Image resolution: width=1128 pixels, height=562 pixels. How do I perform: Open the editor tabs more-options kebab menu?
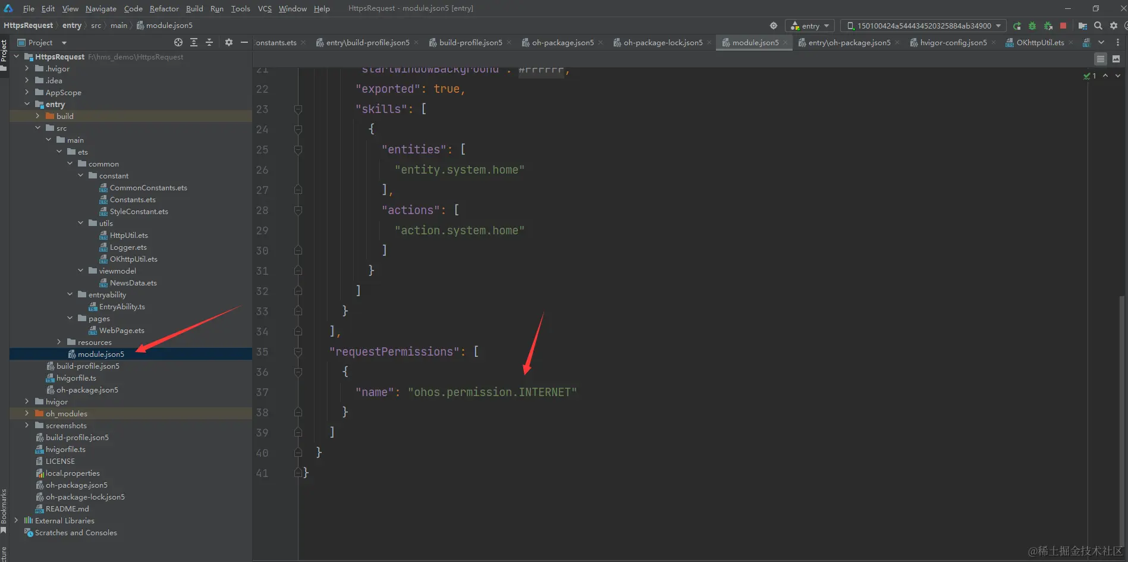click(x=1118, y=42)
